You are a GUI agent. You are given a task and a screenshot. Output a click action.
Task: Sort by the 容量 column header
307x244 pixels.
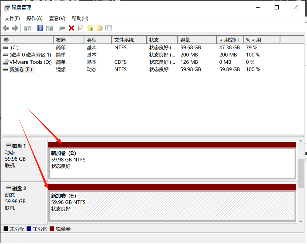click(197, 40)
